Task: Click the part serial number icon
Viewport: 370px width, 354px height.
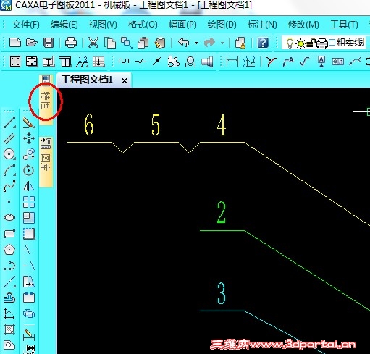Action: click(82, 62)
